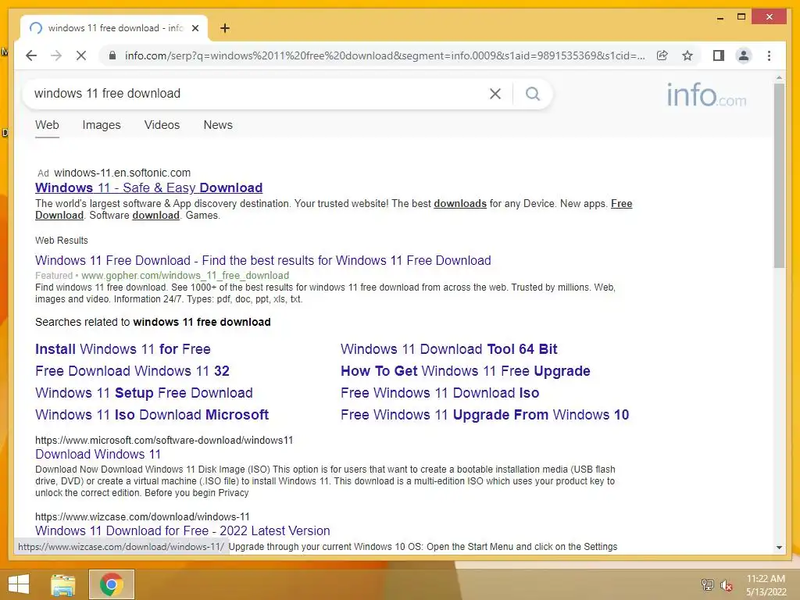Open Chrome side panel
Screen dimensions: 800x600
[x=719, y=55]
